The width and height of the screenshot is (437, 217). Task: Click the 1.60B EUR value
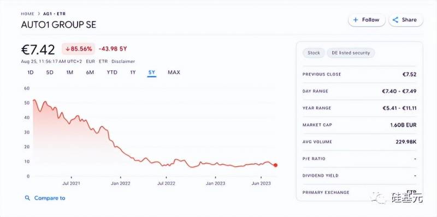coord(403,125)
